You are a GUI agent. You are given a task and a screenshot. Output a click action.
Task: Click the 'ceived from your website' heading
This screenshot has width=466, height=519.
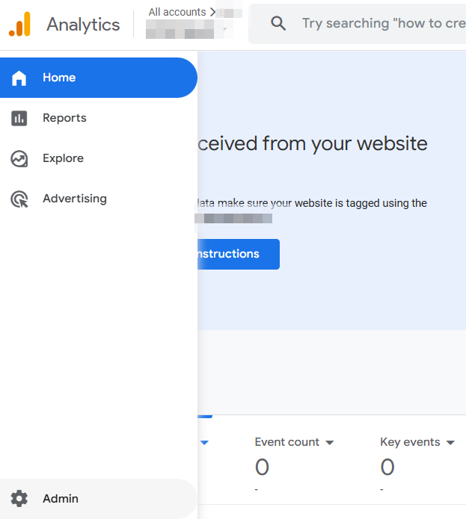313,143
